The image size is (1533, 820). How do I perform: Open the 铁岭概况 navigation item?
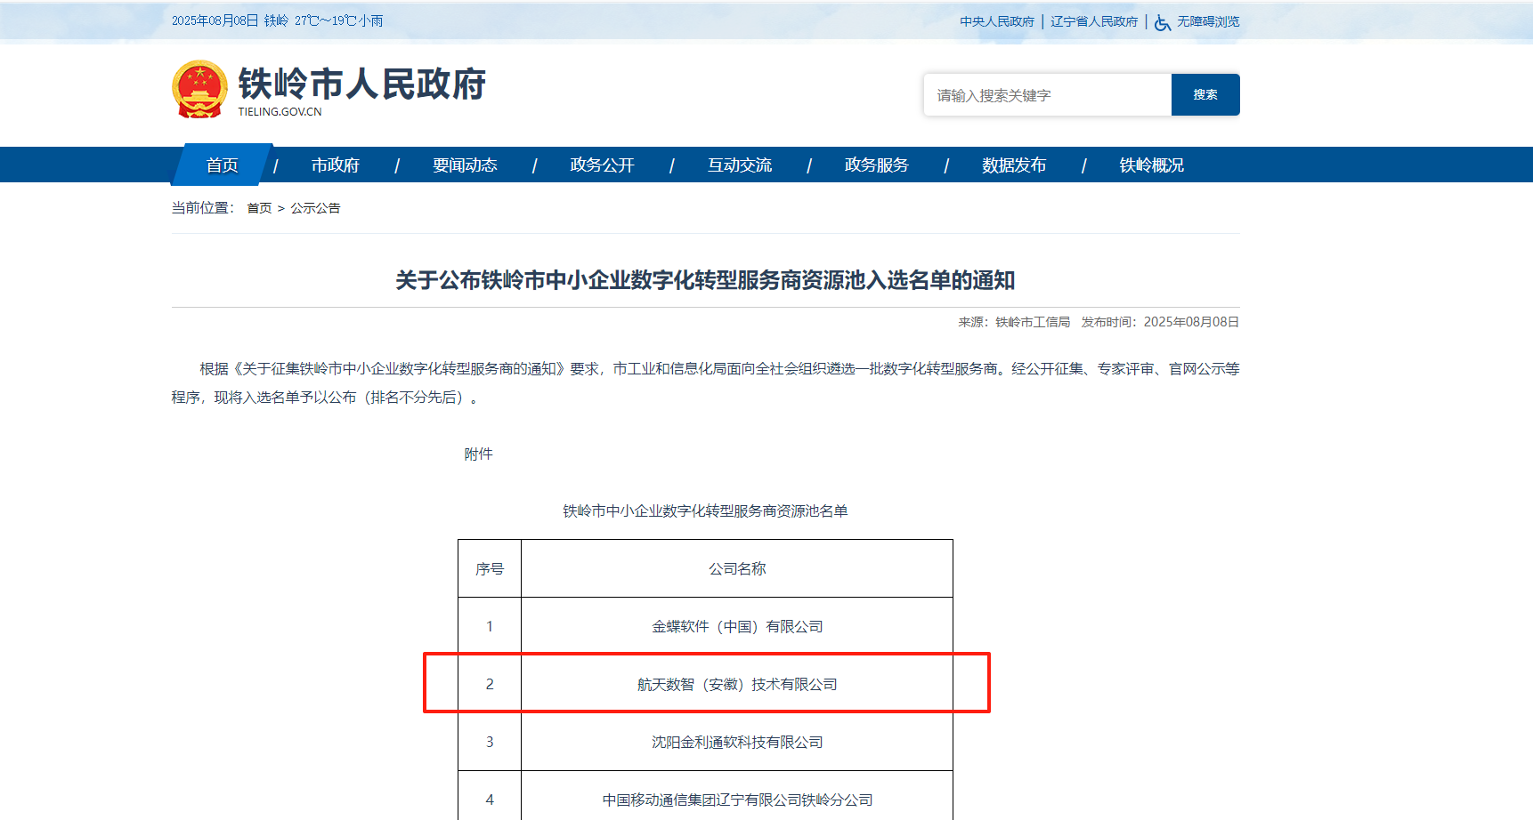1151,165
